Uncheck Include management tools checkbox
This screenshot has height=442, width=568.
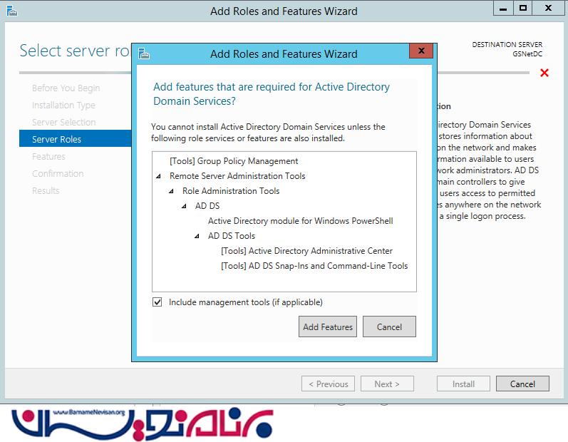[x=158, y=302]
